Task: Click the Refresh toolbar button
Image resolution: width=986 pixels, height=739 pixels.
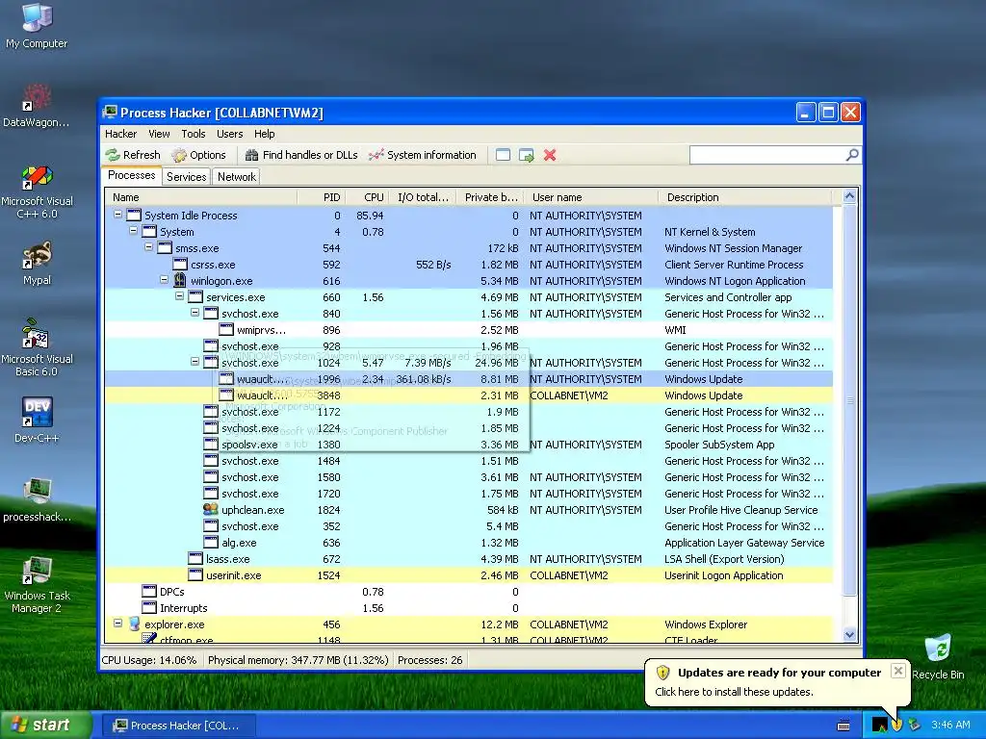Action: coord(133,155)
